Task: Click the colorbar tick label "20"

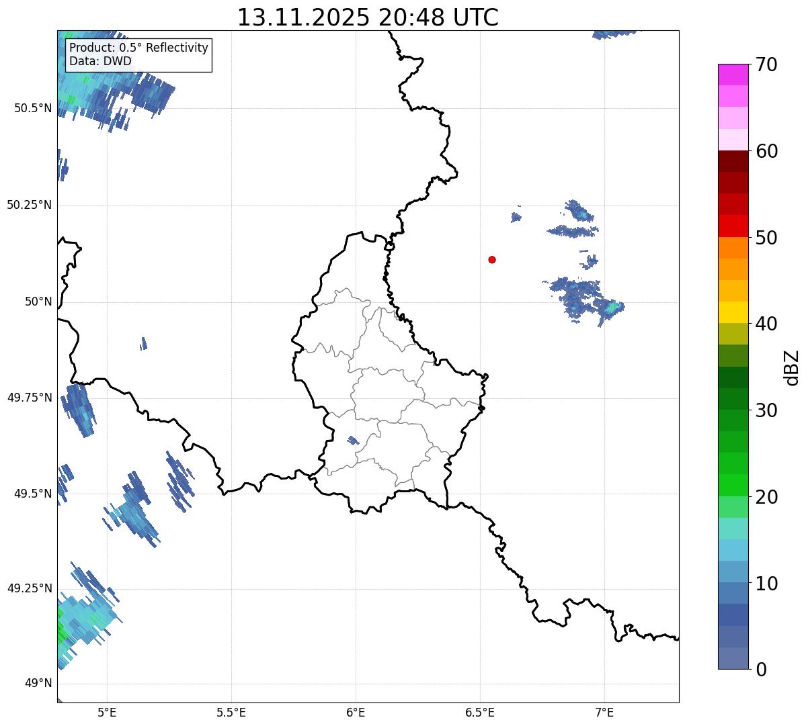Action: pos(766,497)
